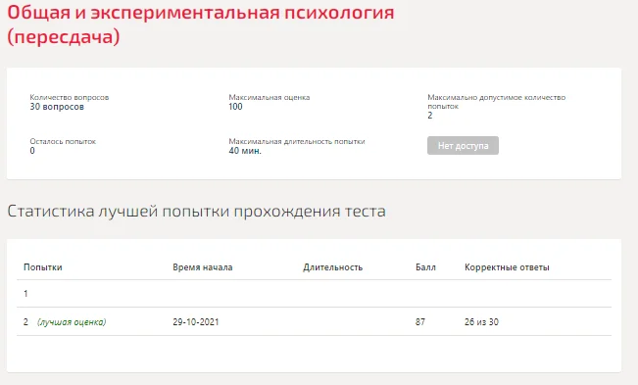The height and width of the screenshot is (385, 638).
Task: Select the 'Балл' column header
Action: point(425,267)
